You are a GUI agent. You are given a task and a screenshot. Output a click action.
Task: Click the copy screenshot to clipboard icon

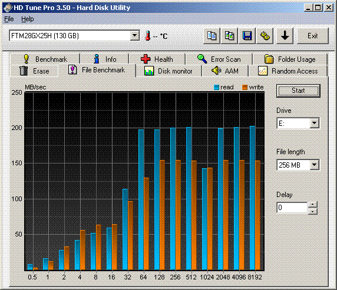click(229, 36)
